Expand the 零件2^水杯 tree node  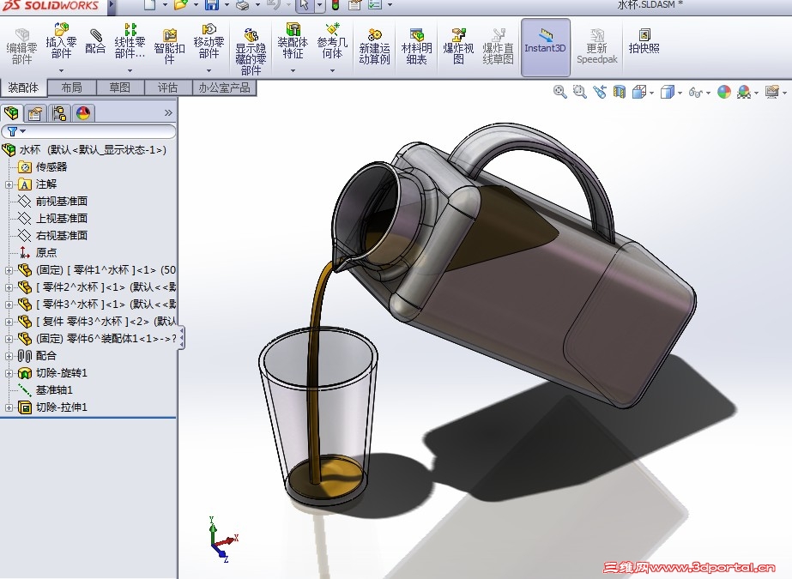[x=9, y=287]
